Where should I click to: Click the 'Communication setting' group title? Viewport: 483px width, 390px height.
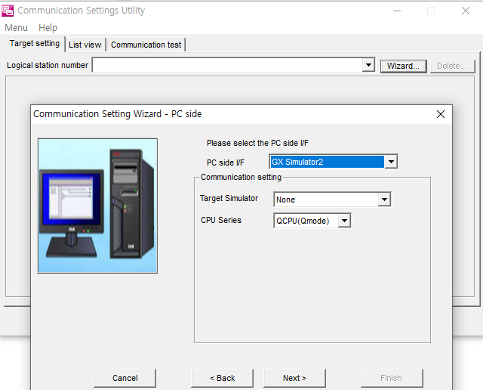(x=241, y=177)
